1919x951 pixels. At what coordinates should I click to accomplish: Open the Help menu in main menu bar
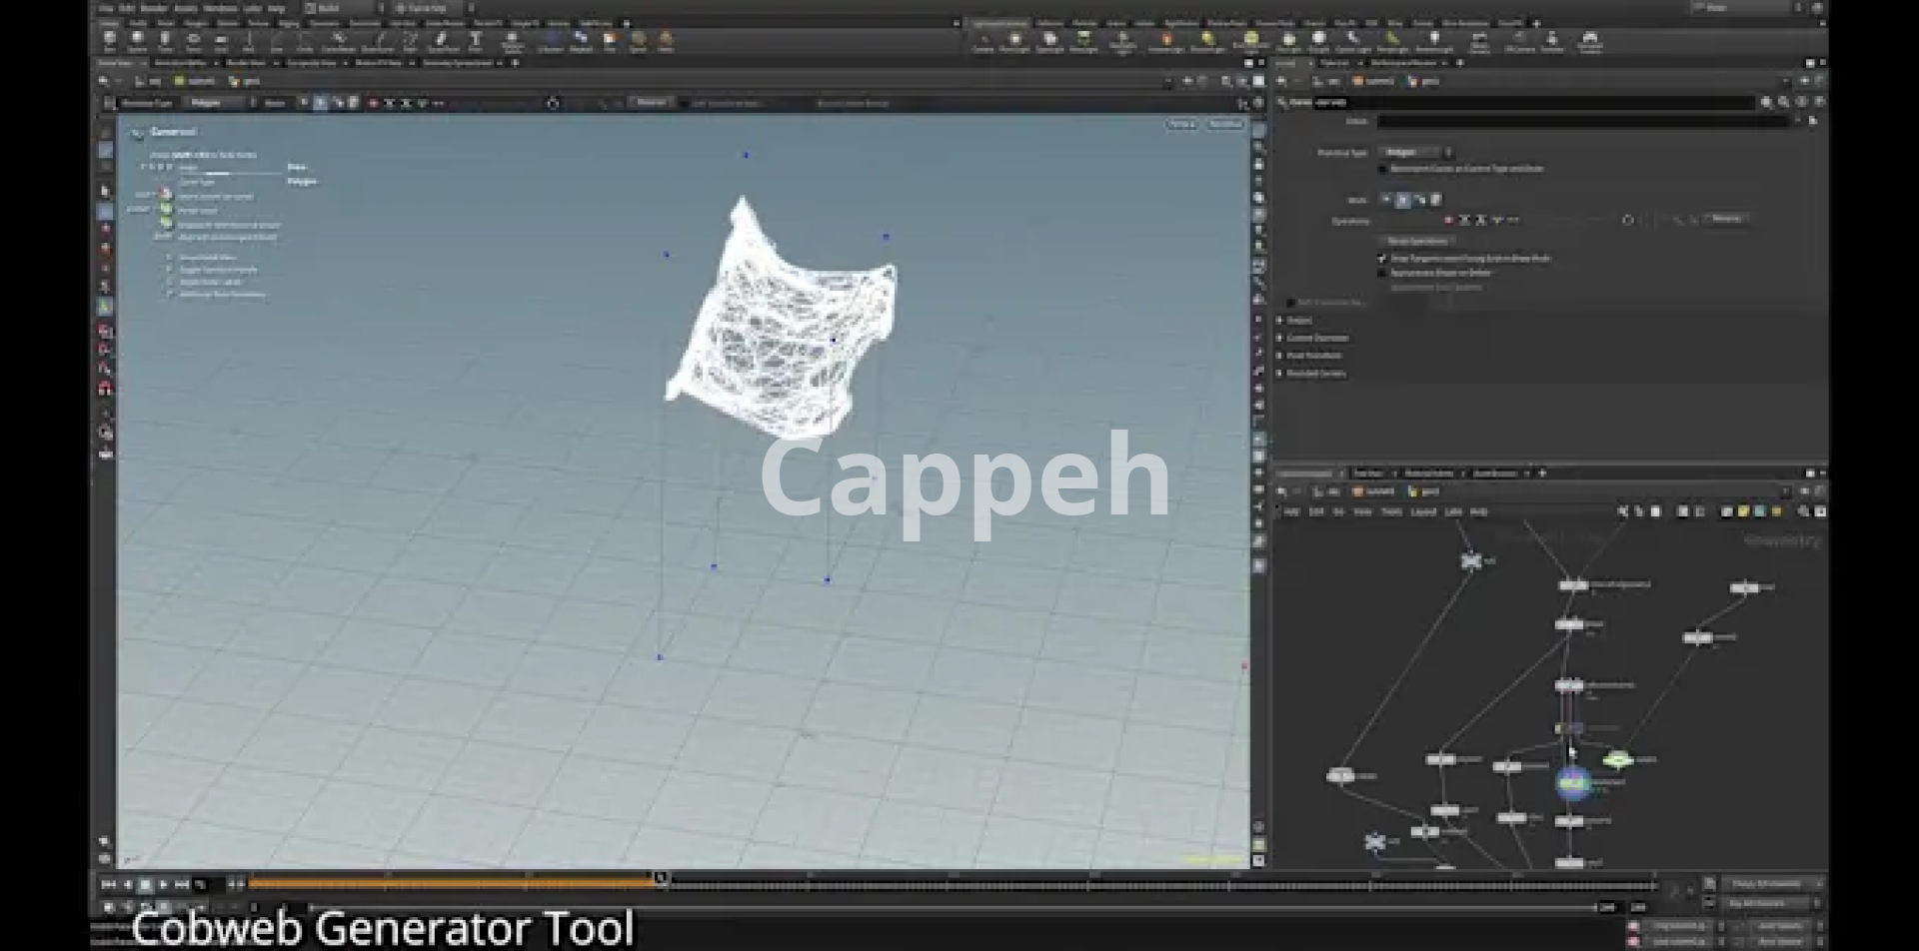point(276,8)
